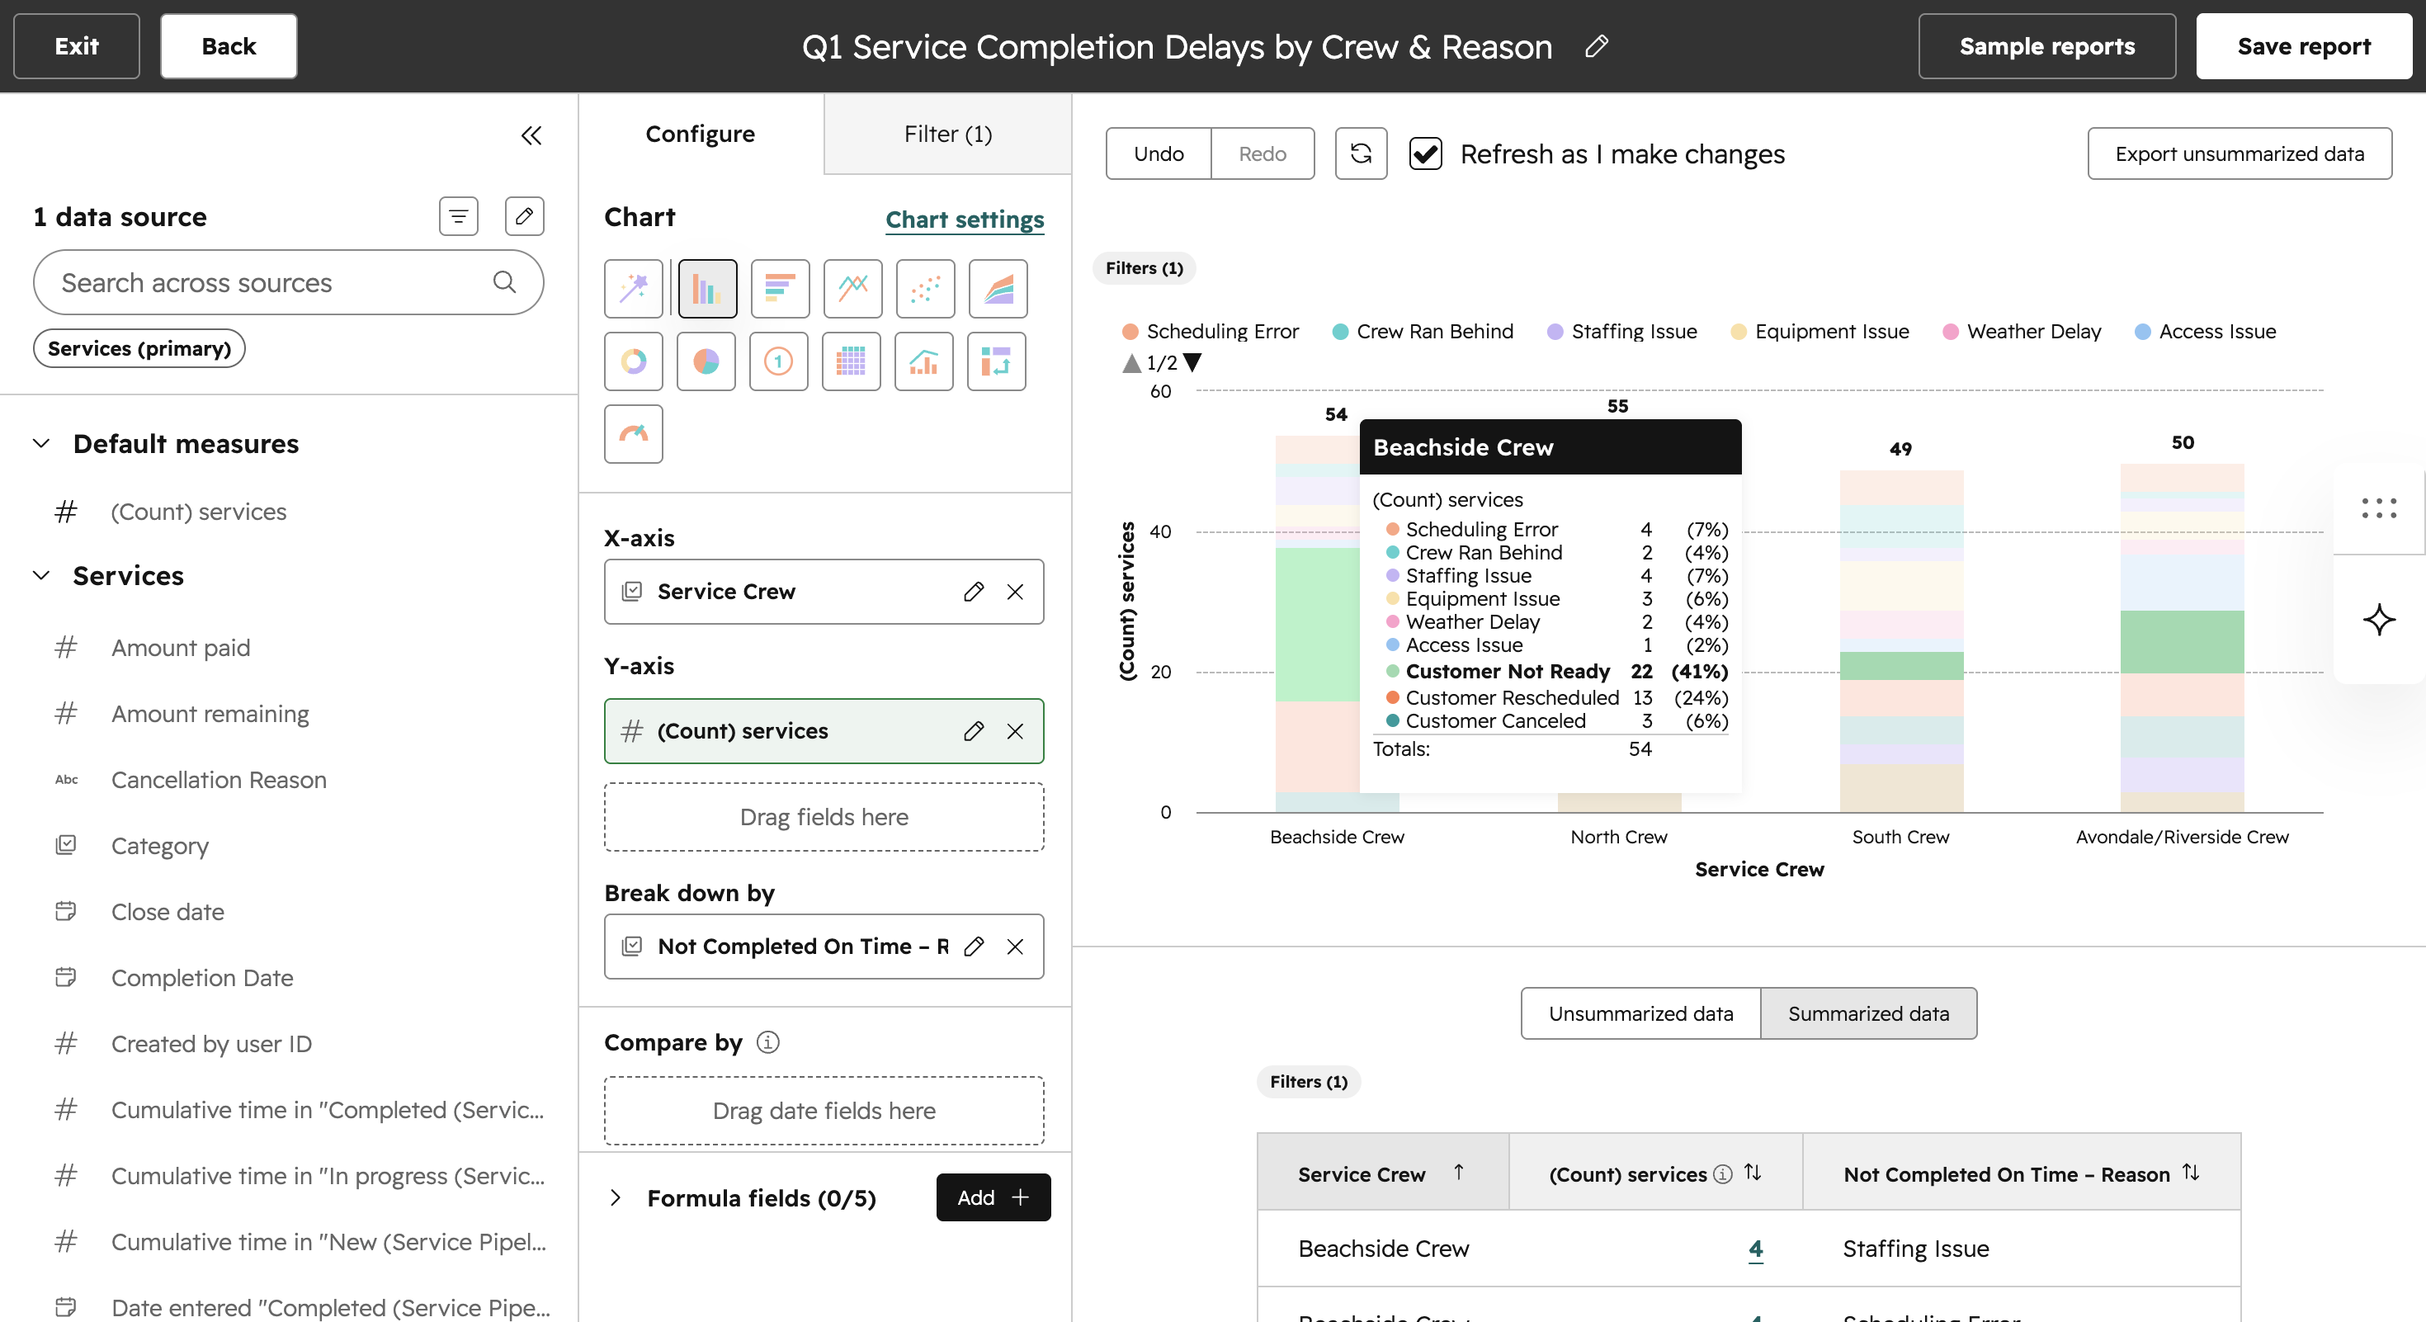
Task: Switch to the Configure tab
Action: point(701,134)
